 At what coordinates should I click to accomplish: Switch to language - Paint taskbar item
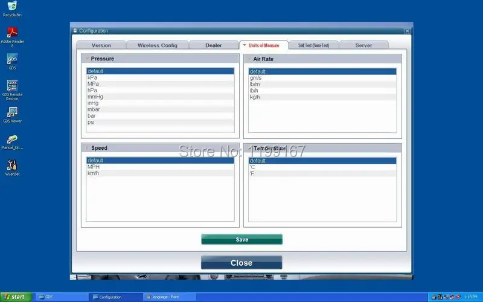coord(170,297)
